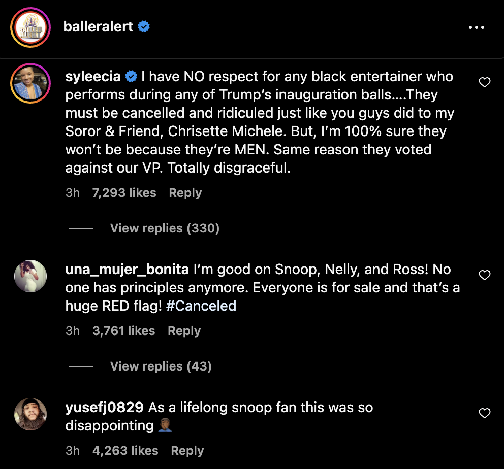Like yusefj0829's comment with the heart
This screenshot has width=504, height=469.
click(485, 412)
